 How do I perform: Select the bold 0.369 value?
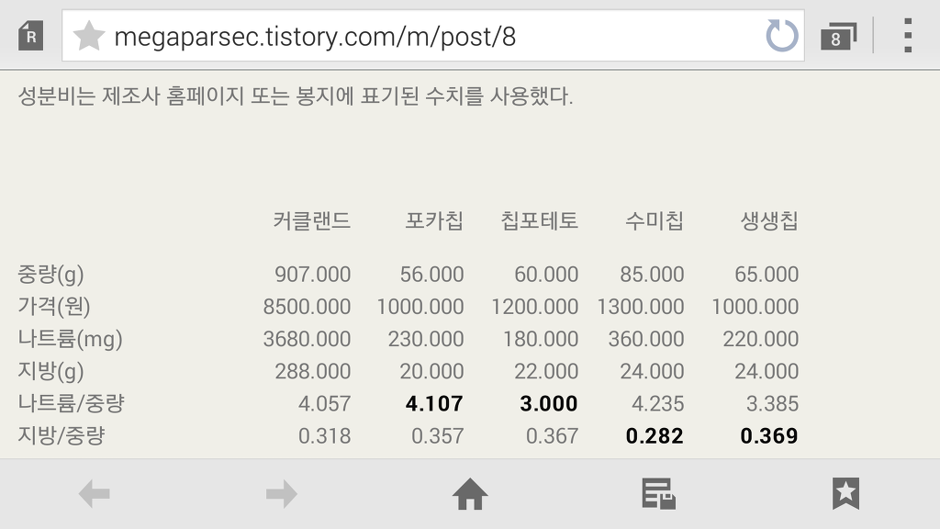pyautogui.click(x=768, y=436)
